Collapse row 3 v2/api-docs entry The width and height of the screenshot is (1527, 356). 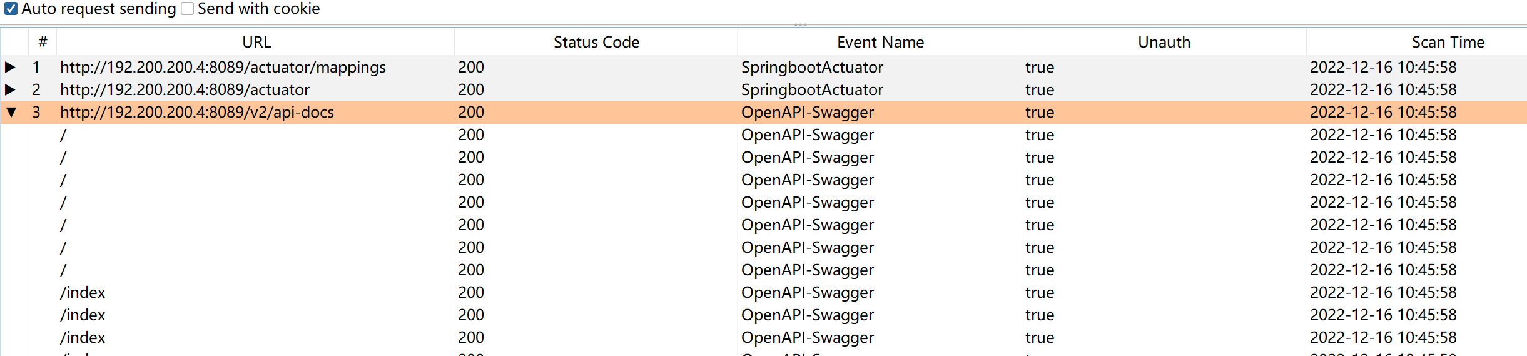(x=11, y=112)
